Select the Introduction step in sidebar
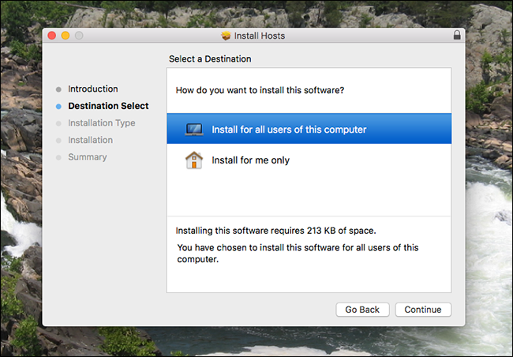Image resolution: width=513 pixels, height=357 pixels. tap(93, 89)
